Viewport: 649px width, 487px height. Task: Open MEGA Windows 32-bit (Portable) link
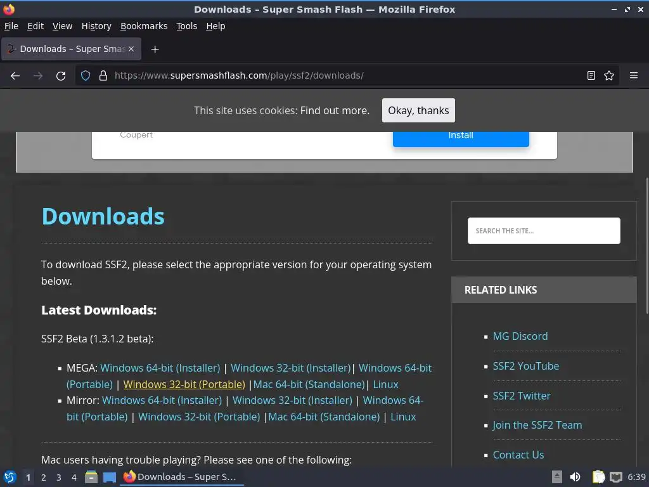[184, 384]
